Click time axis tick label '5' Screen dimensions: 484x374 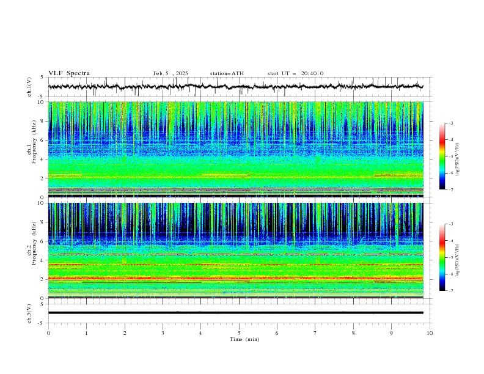coord(239,333)
